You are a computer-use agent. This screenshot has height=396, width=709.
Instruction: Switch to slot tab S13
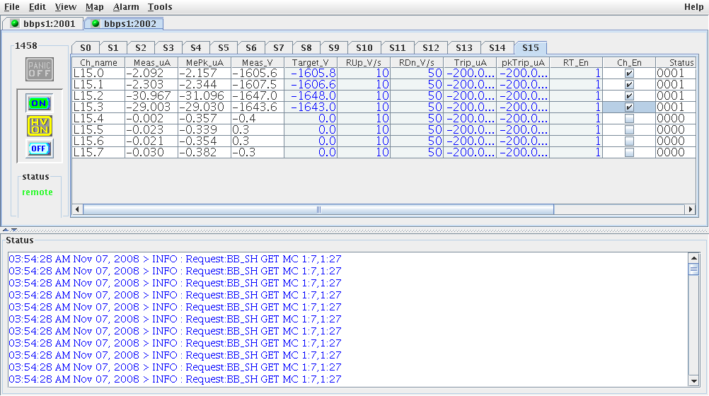coord(464,48)
